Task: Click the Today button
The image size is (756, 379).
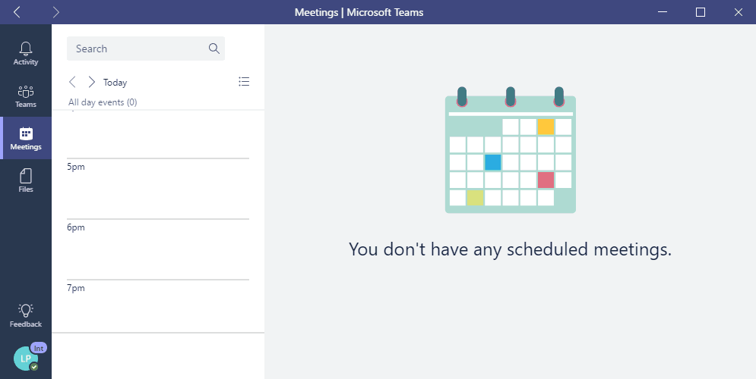Action: (x=115, y=83)
